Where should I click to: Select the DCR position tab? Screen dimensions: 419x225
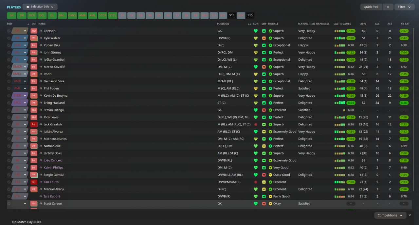pos(32,15)
